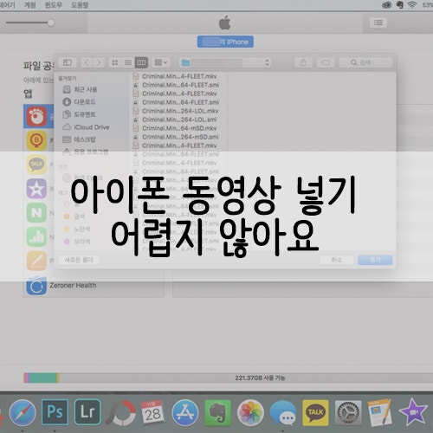Open Photoshop from the Dock
The image size is (433, 433).
(x=55, y=412)
